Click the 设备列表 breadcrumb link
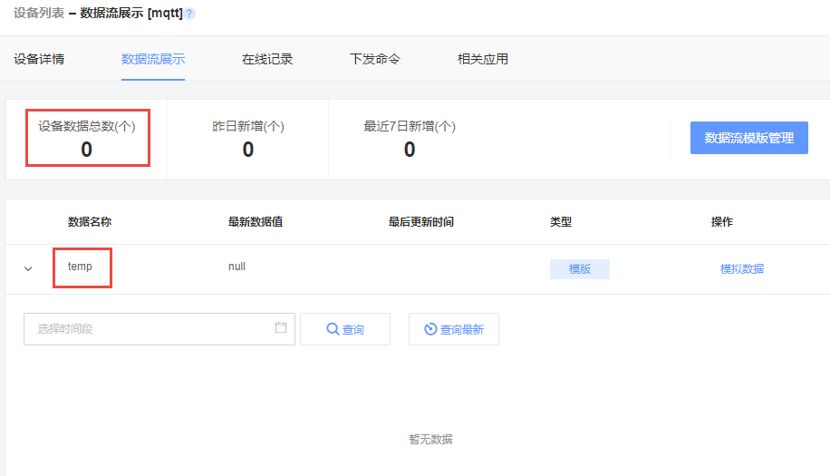Screen dimensions: 830x476 click(x=39, y=13)
